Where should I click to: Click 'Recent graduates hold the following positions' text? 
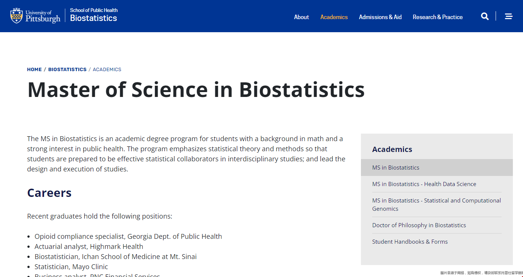click(99, 216)
